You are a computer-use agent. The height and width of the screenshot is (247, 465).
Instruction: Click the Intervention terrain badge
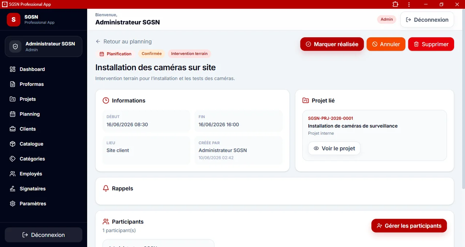point(189,54)
